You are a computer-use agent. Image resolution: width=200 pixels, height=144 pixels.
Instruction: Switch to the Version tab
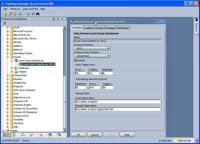coord(99,28)
